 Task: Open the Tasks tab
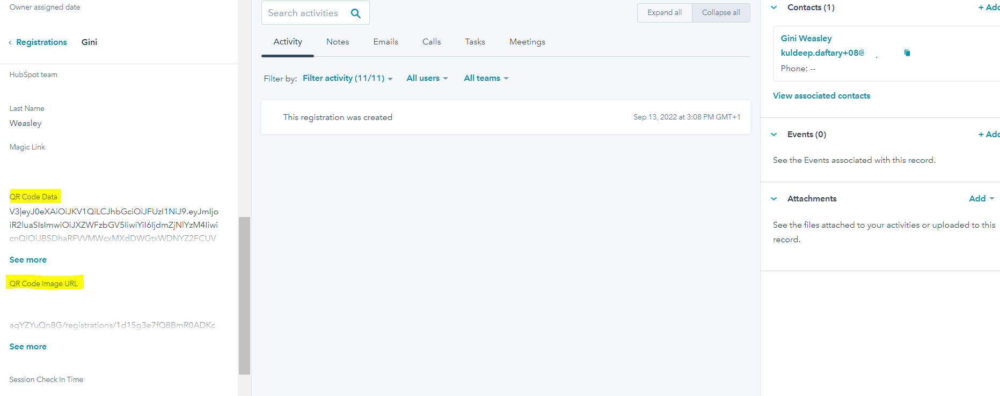coord(475,42)
